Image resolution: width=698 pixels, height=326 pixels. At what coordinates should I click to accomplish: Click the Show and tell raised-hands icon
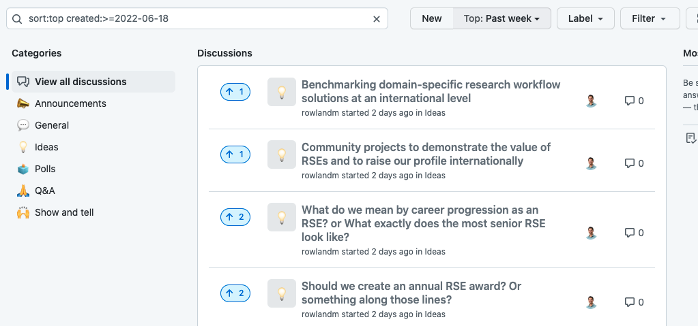click(23, 212)
